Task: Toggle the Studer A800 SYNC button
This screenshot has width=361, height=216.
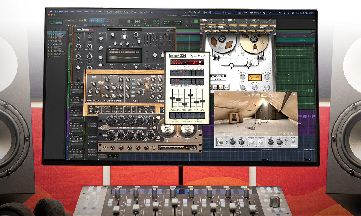Action: pyautogui.click(x=220, y=87)
